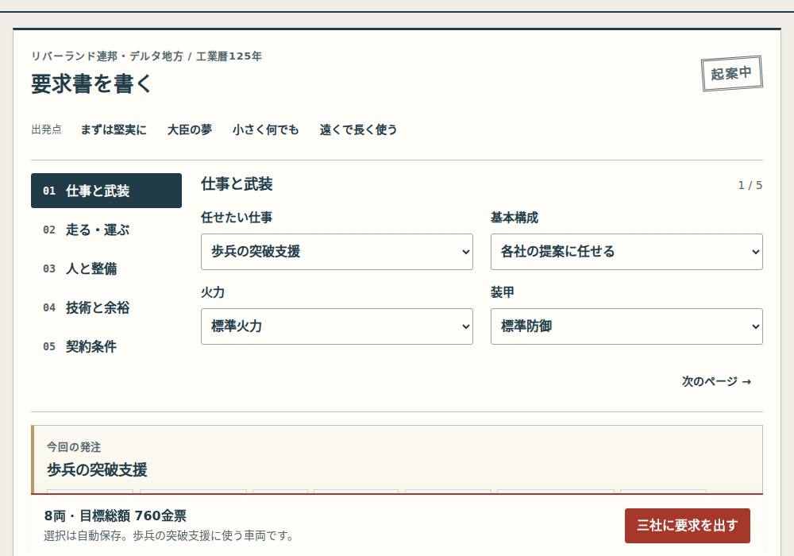Click the 8両・目標総額 760金票 text
Image resolution: width=794 pixels, height=556 pixels.
pos(115,516)
